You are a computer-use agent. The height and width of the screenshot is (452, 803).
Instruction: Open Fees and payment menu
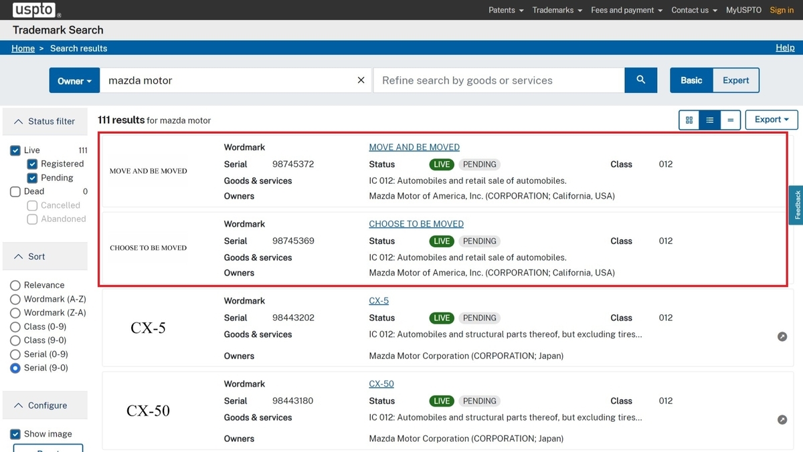[626, 10]
